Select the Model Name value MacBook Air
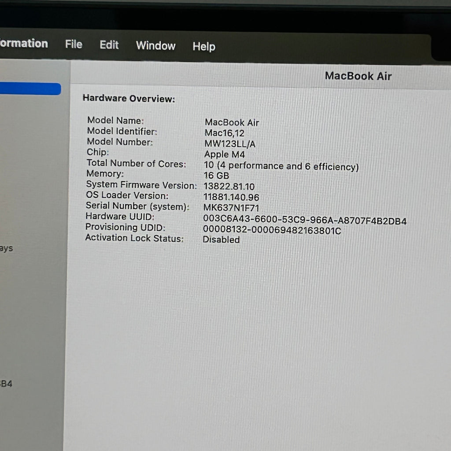Viewport: 451px width, 451px height. point(232,122)
